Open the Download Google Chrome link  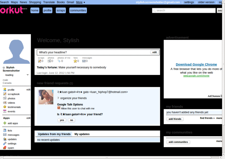pos(196,64)
